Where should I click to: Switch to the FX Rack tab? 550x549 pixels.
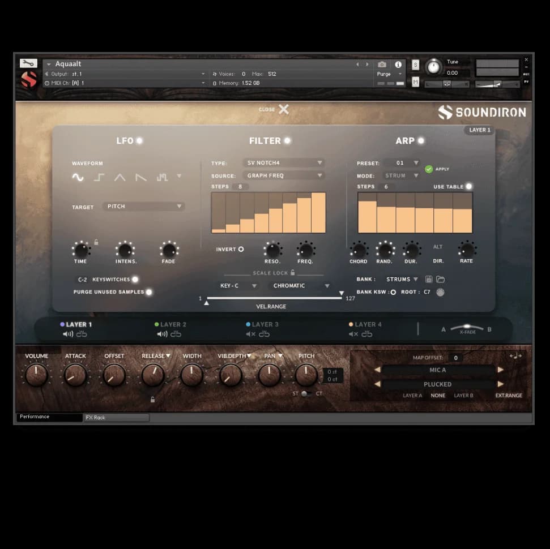(x=116, y=418)
